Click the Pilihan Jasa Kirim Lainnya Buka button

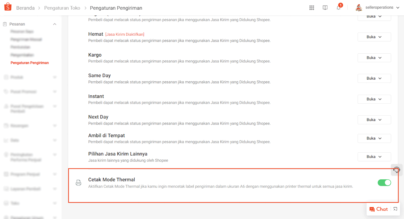tap(374, 157)
